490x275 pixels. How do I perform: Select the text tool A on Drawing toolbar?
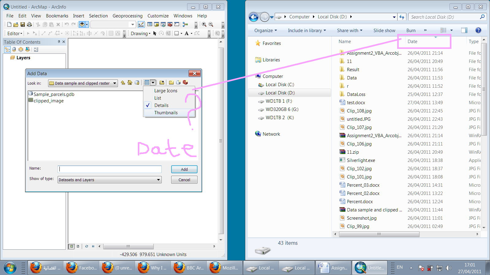click(187, 33)
